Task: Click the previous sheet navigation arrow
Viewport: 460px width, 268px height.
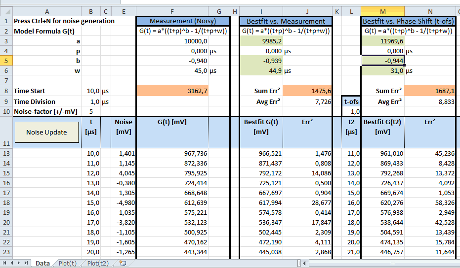Action: click(13, 264)
